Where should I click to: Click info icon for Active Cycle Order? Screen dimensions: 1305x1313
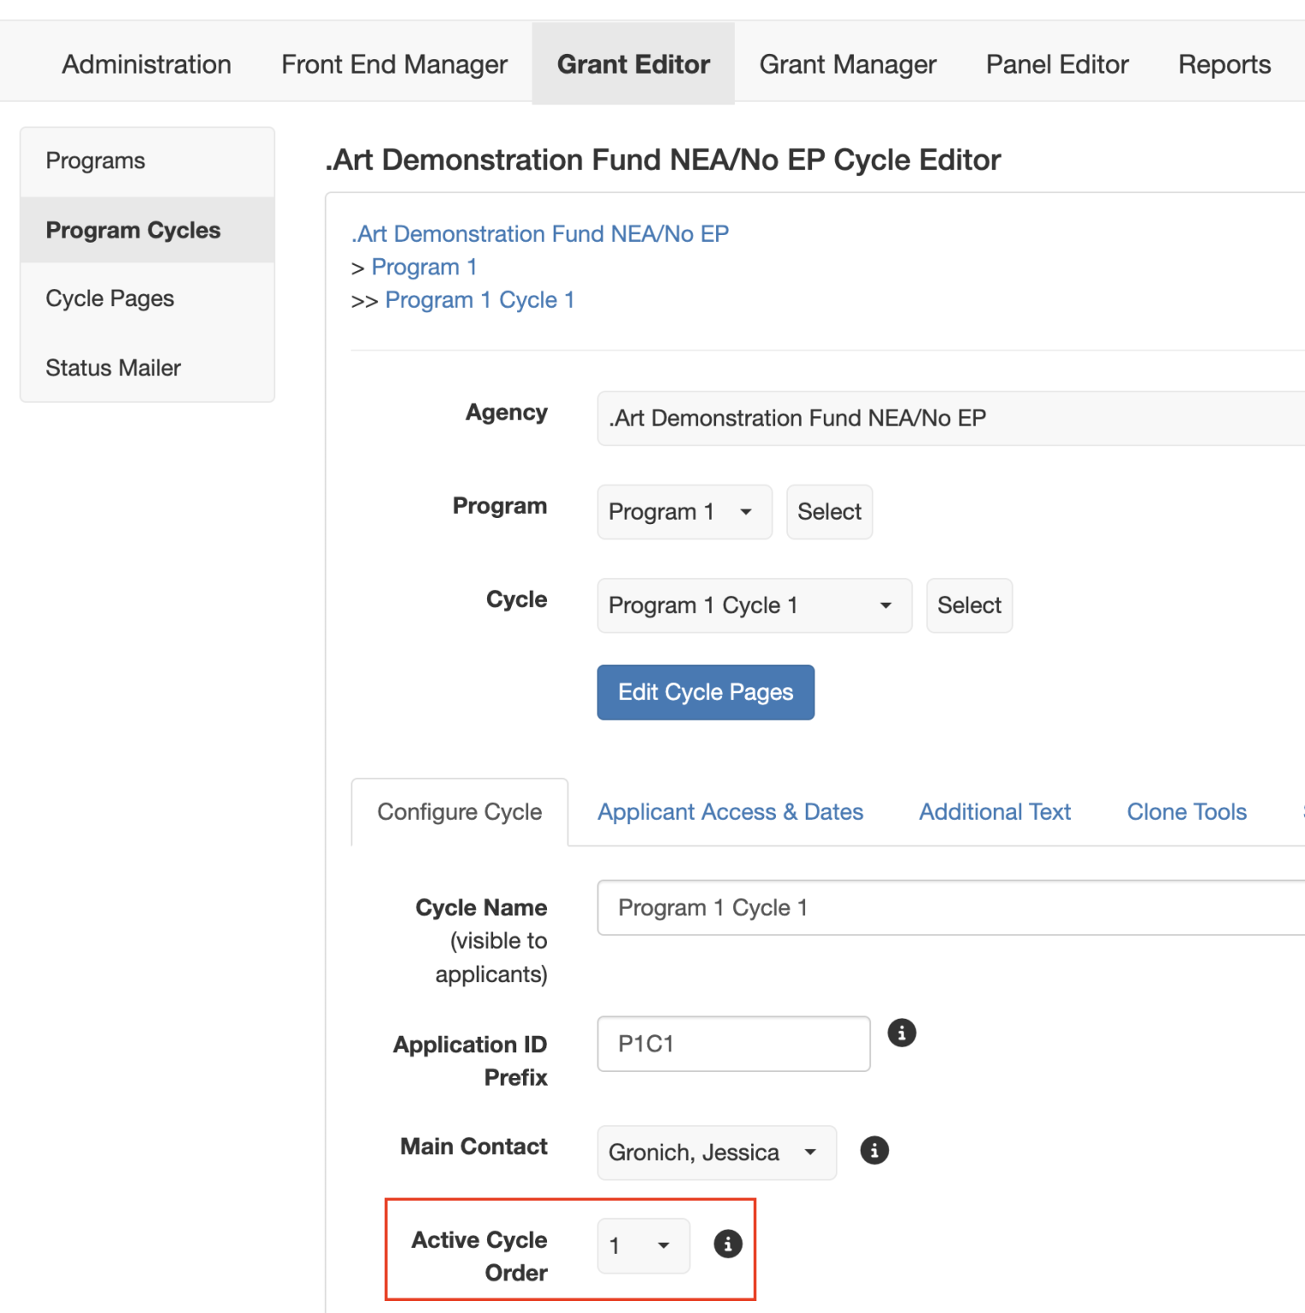pos(727,1244)
